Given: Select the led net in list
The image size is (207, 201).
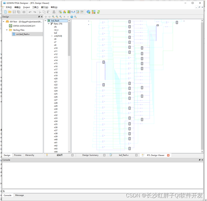Looking at the screenshot, I should [x=56, y=33].
